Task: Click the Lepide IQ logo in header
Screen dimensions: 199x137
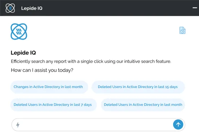Action: 10,8
